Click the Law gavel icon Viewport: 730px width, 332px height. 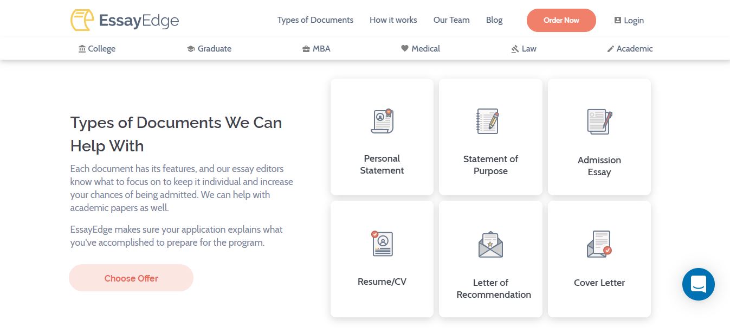[x=515, y=49]
